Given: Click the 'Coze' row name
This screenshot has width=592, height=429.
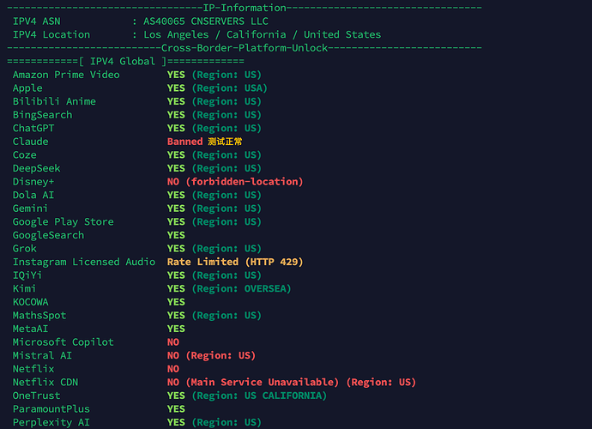Looking at the screenshot, I should pyautogui.click(x=25, y=155).
